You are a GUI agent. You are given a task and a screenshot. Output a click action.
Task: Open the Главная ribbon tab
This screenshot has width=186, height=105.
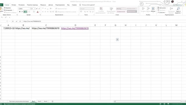pyautogui.click(x=7, y=5)
